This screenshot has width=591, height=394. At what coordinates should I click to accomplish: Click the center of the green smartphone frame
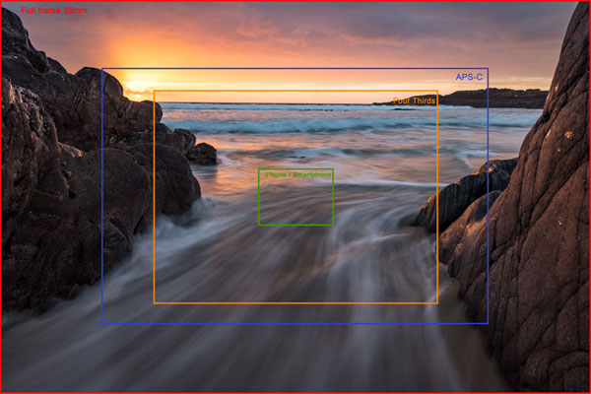[295, 197]
